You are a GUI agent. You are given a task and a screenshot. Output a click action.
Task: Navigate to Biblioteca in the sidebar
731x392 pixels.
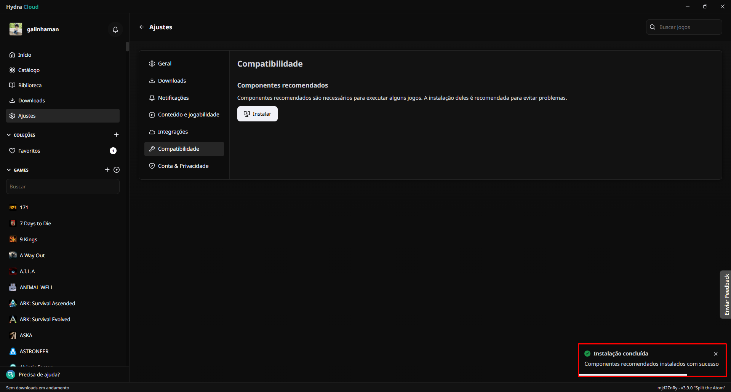click(x=30, y=85)
